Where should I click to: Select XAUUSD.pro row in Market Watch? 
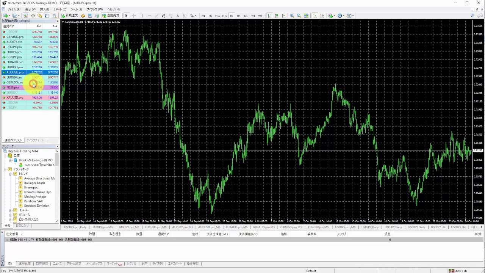30,97
